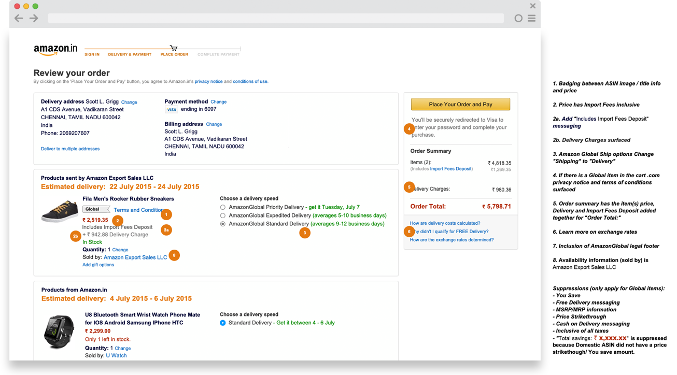Click the Global badge on Fila sneakers
The height and width of the screenshot is (375, 677).
point(96,209)
